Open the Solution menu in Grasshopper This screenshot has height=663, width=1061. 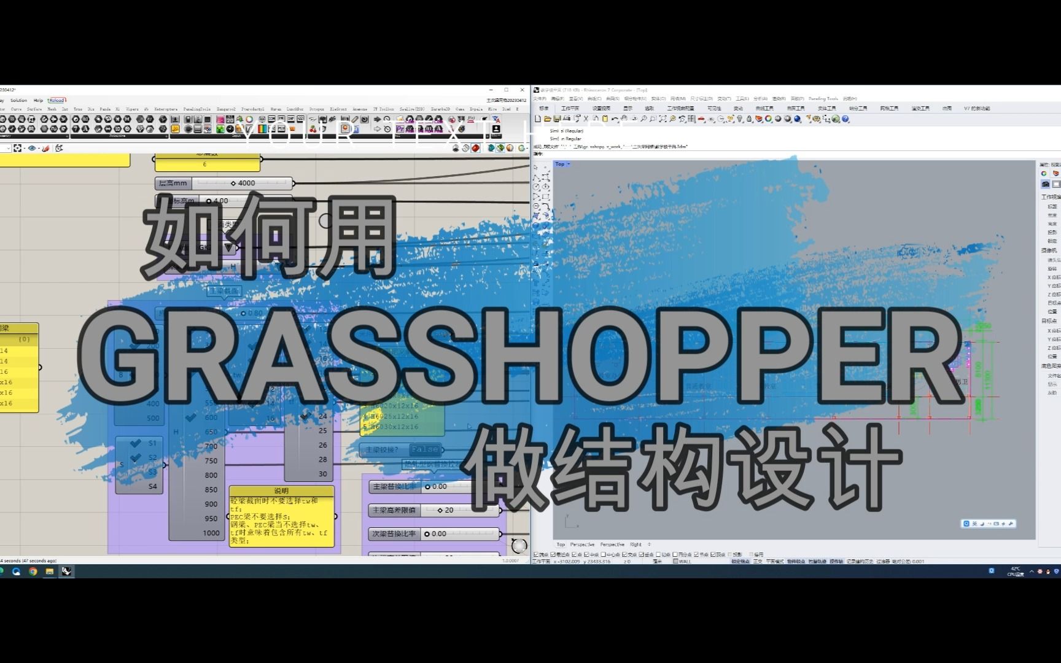(x=19, y=100)
